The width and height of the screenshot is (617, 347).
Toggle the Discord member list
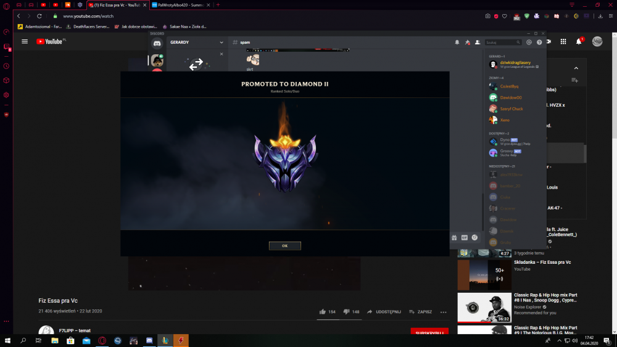pos(478,42)
